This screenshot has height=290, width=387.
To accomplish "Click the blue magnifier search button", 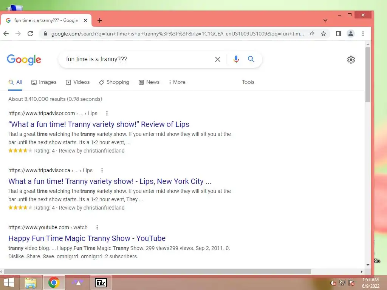I will [x=251, y=59].
